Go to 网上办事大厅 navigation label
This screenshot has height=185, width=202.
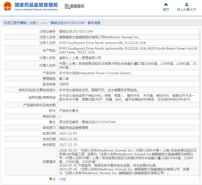pyautogui.click(x=186, y=9)
